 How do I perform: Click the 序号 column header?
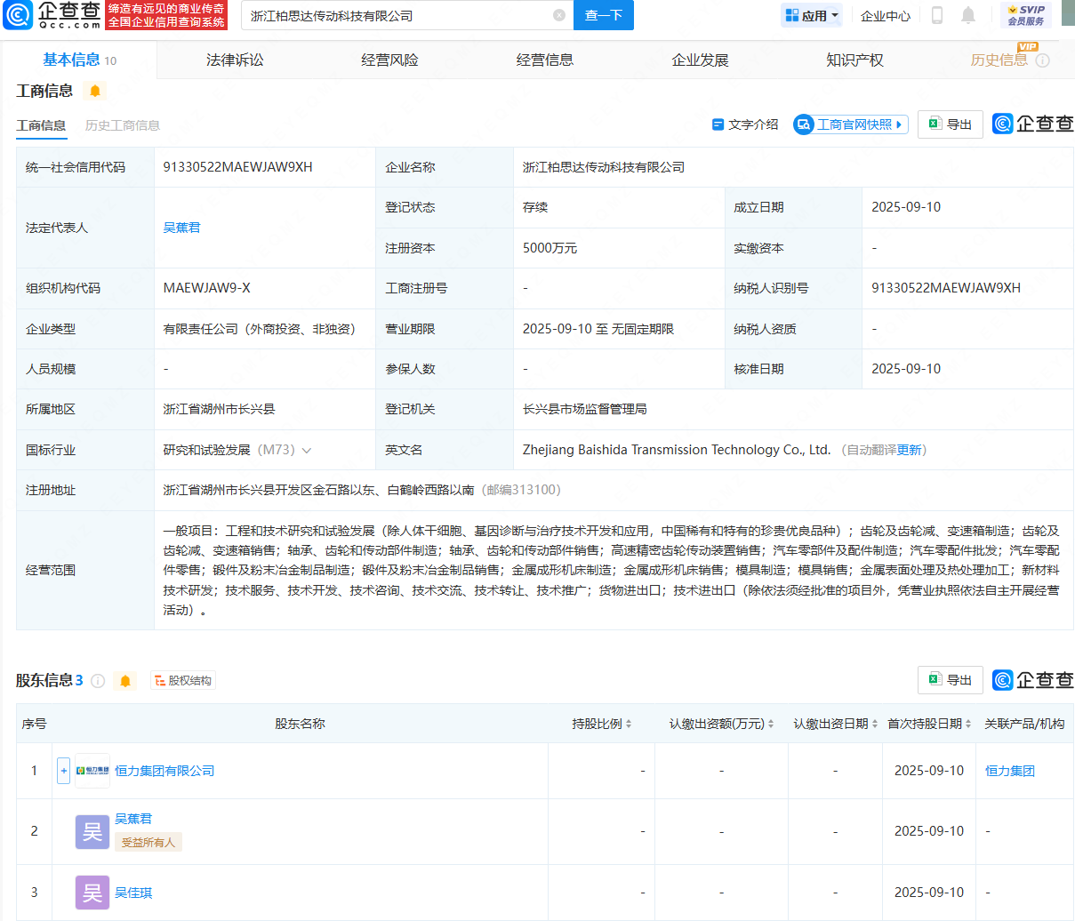pos(34,724)
